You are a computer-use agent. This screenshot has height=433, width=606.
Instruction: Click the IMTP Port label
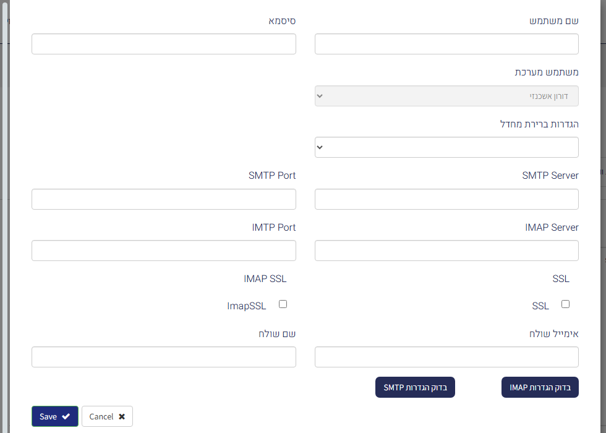click(x=273, y=228)
